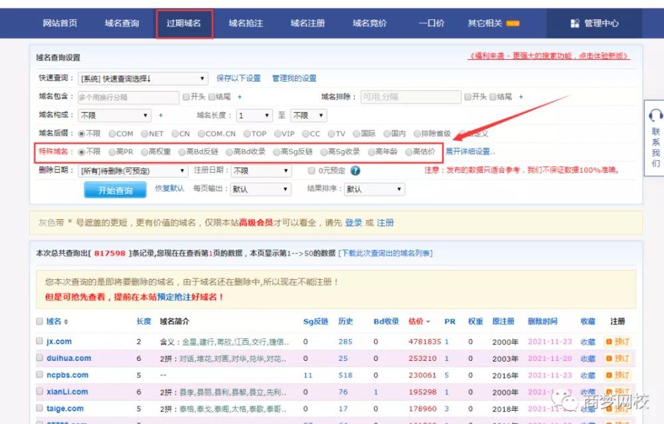Screen dimensions: 664x424
Task: Tick the 结尾 checkbox for 域名包含
Action: coord(212,97)
